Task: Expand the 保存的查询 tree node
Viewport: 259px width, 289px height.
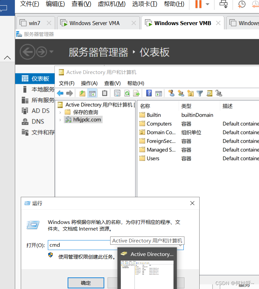Action: 60,112
